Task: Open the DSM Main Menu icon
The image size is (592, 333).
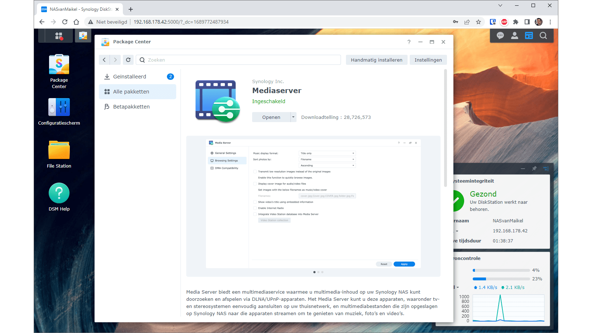Action: pos(59,36)
